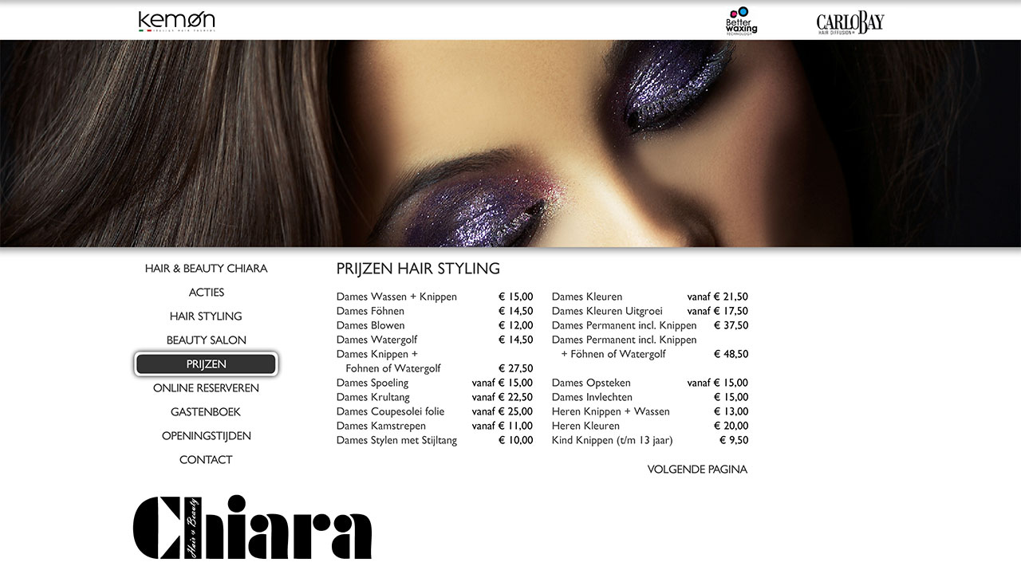Click the Kind Knippen (t/m 13 jaar) entry
Screen dimensions: 1021x574
tap(612, 440)
